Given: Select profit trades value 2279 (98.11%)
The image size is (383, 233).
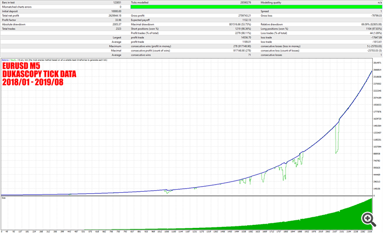Looking at the screenshot, I should 243,33.
